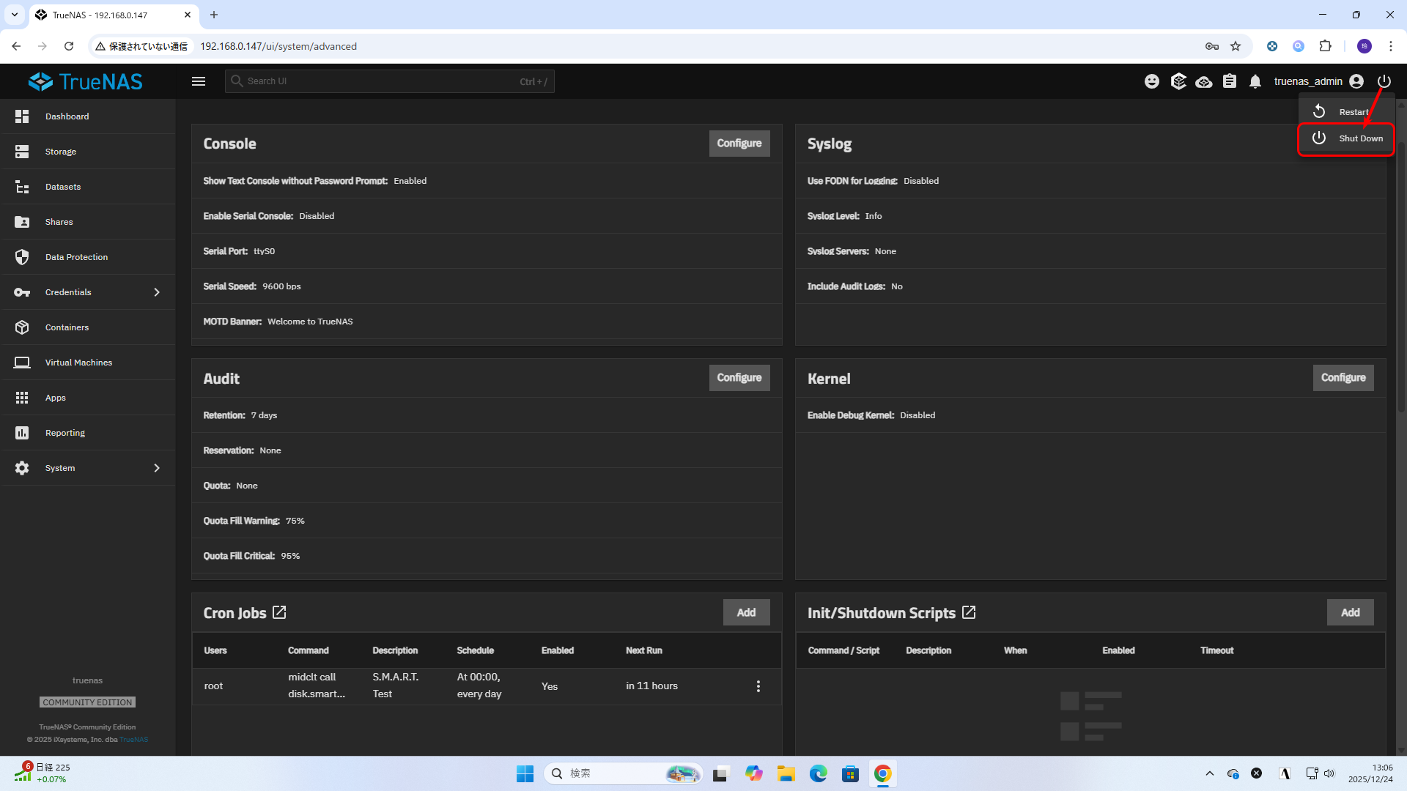Click Add button in Cron Jobs card
Image resolution: width=1407 pixels, height=791 pixels.
pyautogui.click(x=746, y=612)
